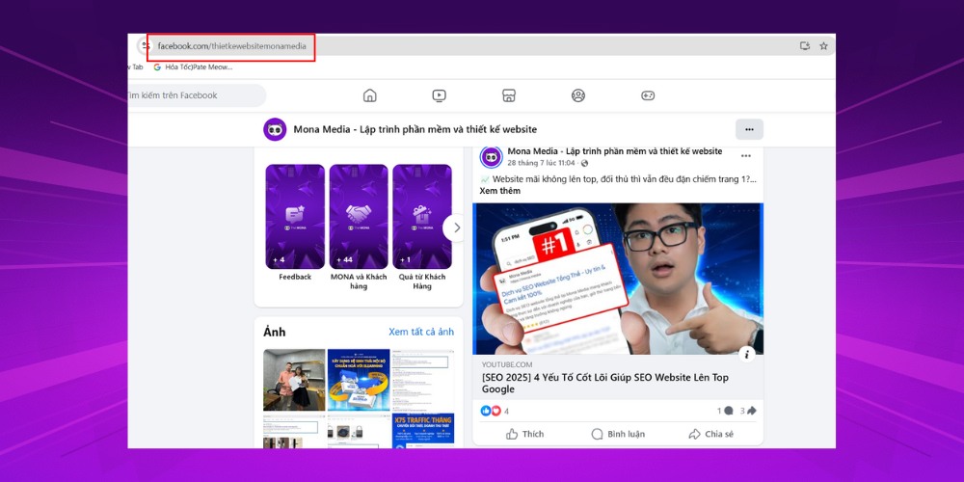Image resolution: width=964 pixels, height=482 pixels.
Task: Open the screenshot photo beside ELearning banner
Action: [423, 379]
